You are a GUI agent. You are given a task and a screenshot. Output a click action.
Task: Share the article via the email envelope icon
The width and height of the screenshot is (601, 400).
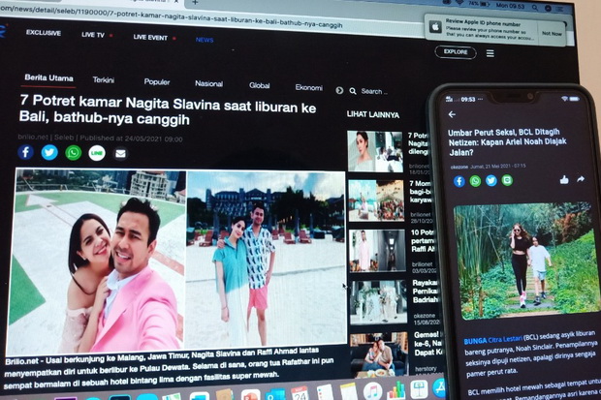pos(120,154)
